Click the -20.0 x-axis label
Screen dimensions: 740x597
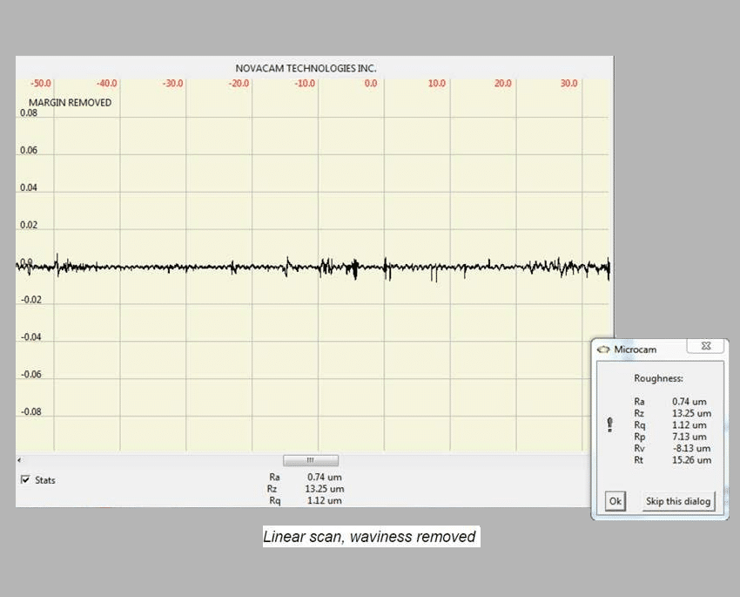(239, 83)
